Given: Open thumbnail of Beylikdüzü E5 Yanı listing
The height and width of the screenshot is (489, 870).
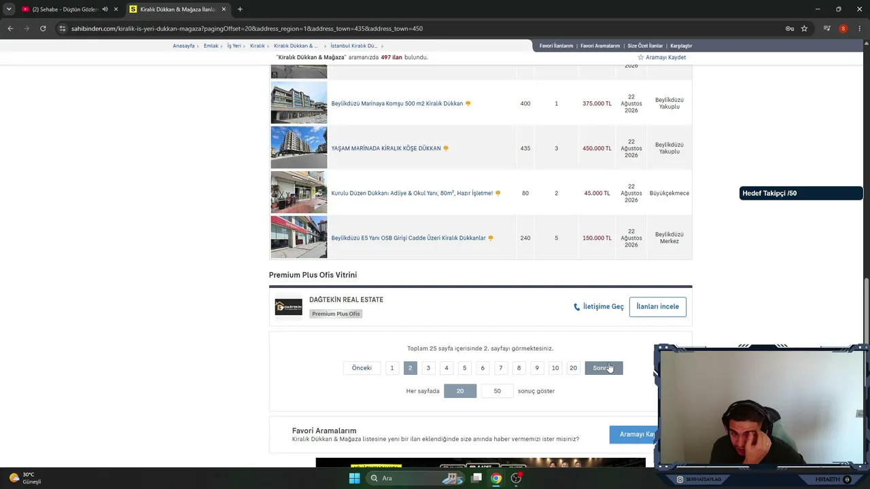Looking at the screenshot, I should 299,237.
